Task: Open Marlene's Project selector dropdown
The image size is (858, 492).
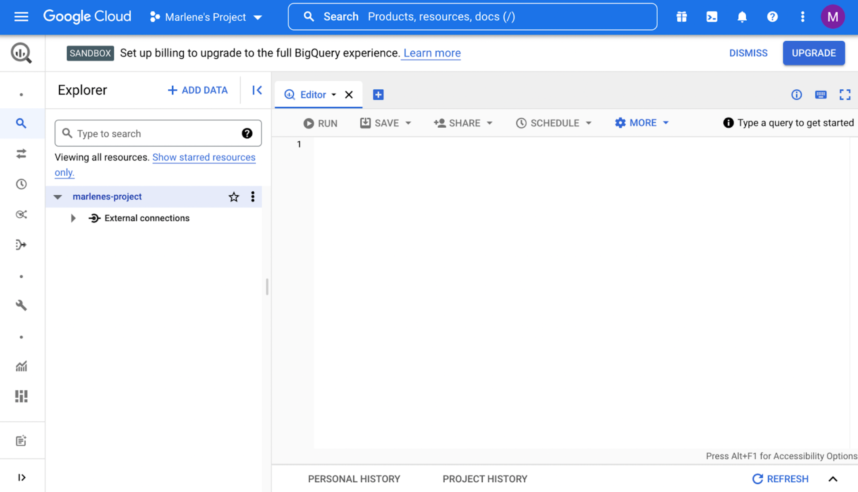Action: pos(206,17)
